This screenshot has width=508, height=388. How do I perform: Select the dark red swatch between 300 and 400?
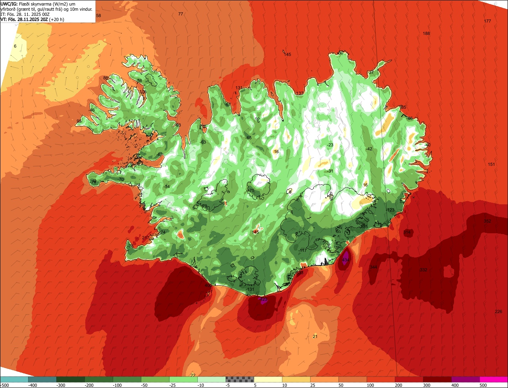[437, 379]
